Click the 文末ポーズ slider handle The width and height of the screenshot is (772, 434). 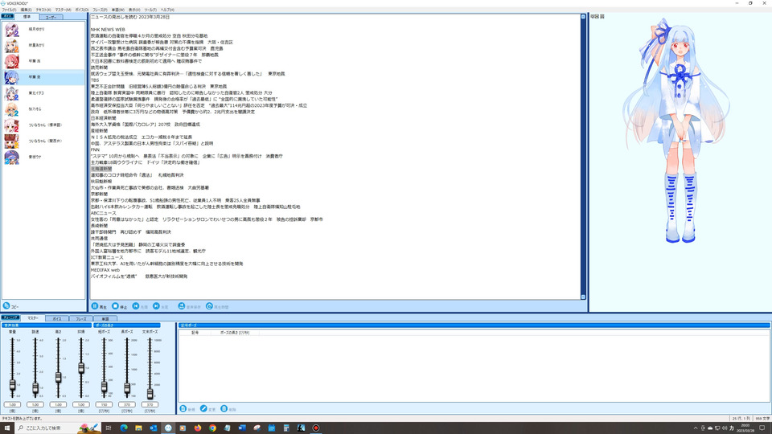150,394
